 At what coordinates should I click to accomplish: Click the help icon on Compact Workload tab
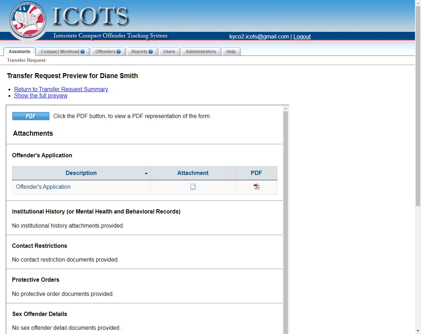tap(83, 52)
